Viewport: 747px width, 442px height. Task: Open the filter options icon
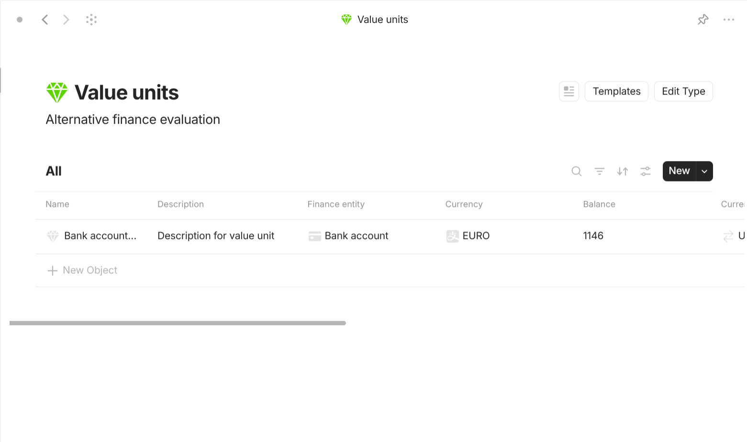[599, 171]
